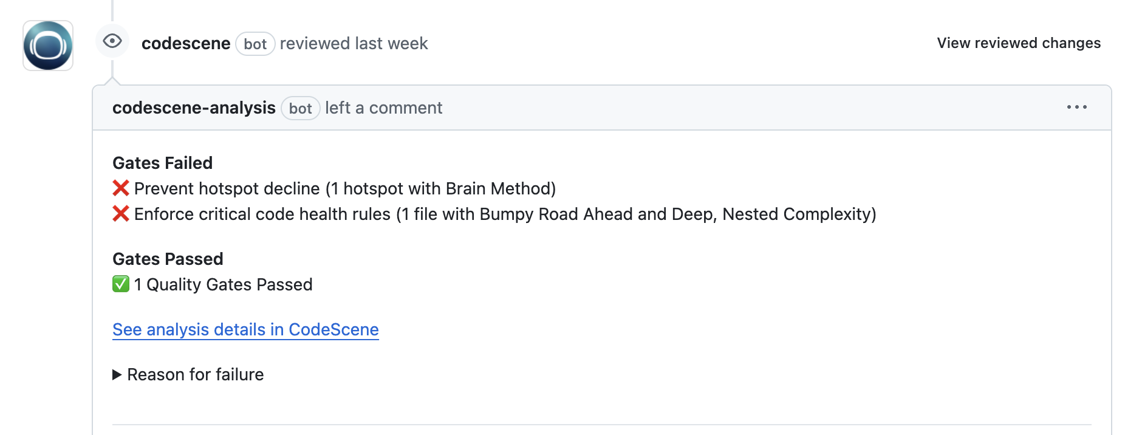Screen dimensions: 1125x435
Task: Open See analysis details in CodeScene
Action: click(x=245, y=329)
